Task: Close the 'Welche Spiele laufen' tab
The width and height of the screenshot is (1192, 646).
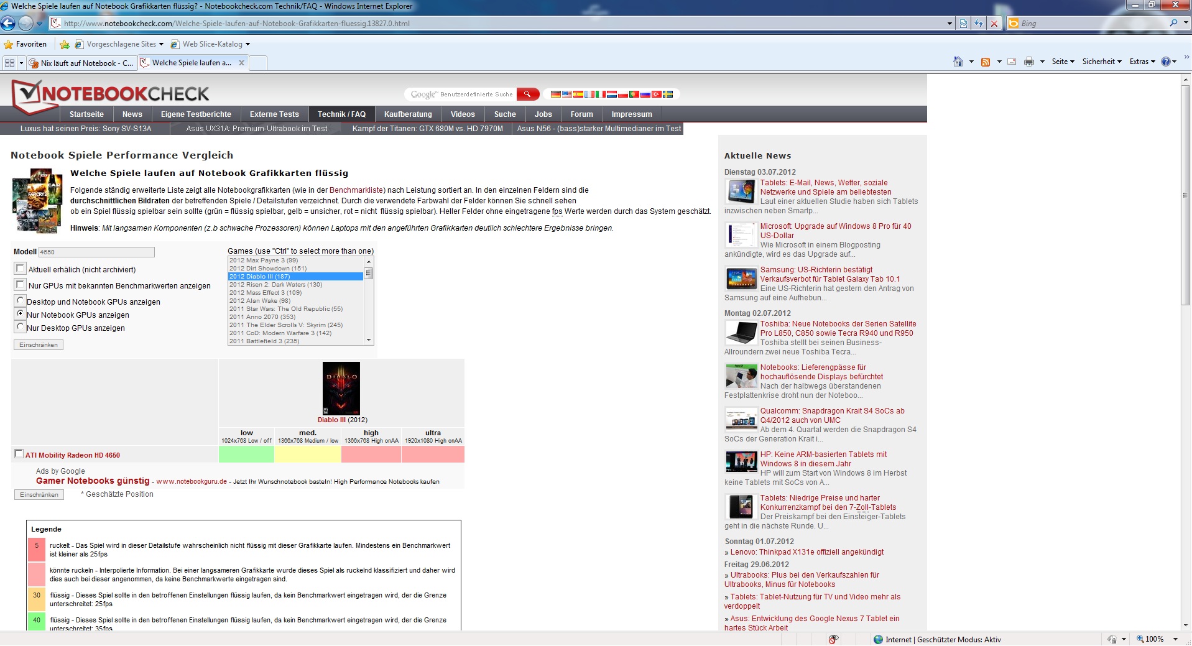Action: (242, 63)
